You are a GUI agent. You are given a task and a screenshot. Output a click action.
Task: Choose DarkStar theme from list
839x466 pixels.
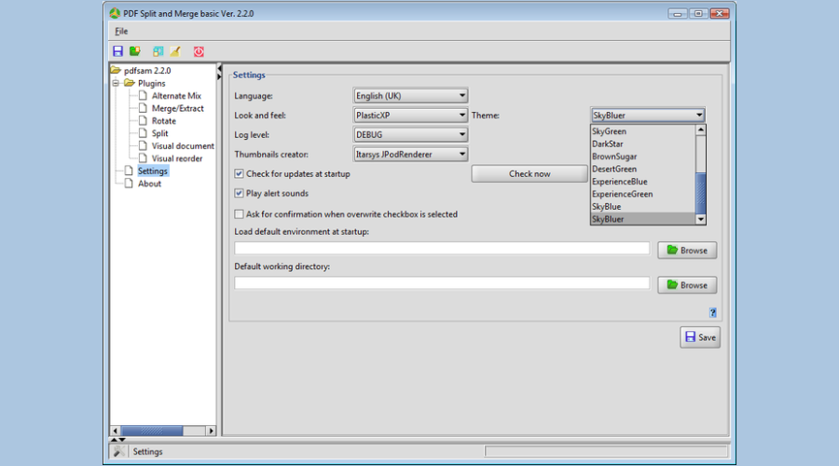(x=642, y=144)
